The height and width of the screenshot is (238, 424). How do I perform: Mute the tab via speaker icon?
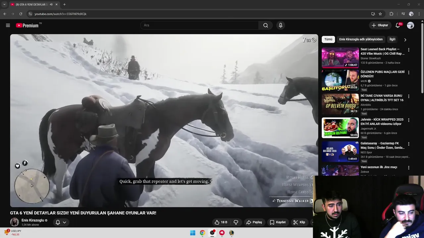pos(51,5)
